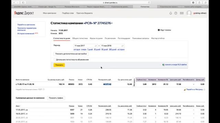Click Safari back navigation arrow
This screenshot has height=123, width=220.
tap(14, 2)
